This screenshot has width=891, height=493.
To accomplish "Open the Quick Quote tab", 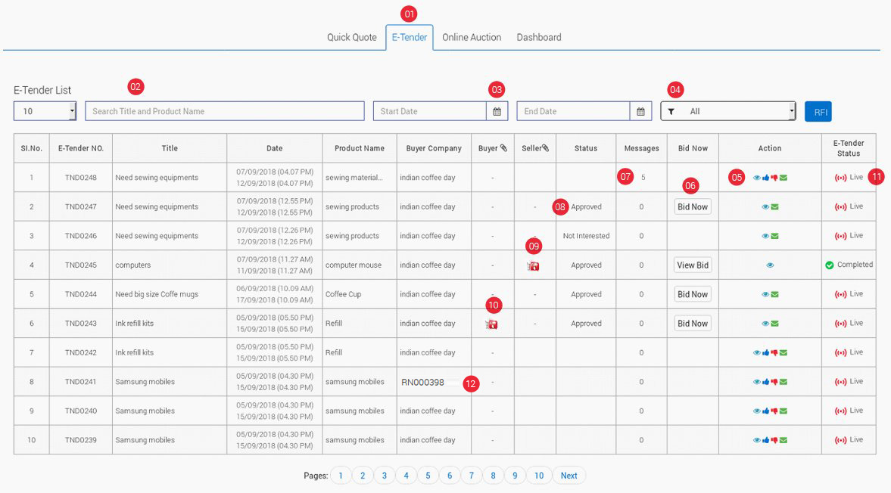I will tap(351, 37).
